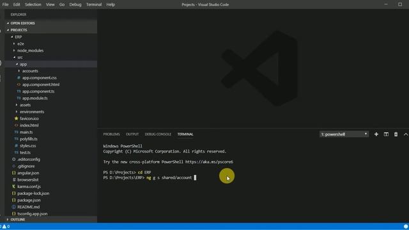Open the Help menu
409x230 pixels.
pos(111,4)
